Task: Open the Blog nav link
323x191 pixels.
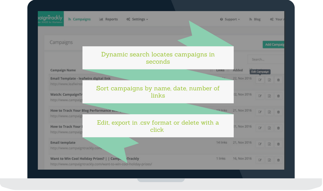Action: 255,19
